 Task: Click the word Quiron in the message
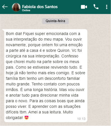click(63, 50)
